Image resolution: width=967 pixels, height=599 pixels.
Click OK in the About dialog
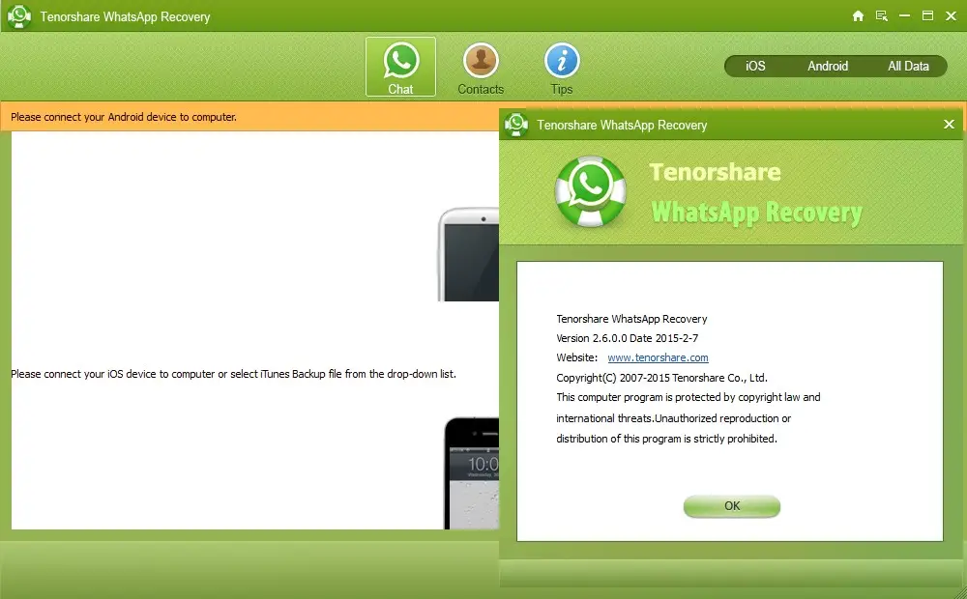(x=731, y=506)
